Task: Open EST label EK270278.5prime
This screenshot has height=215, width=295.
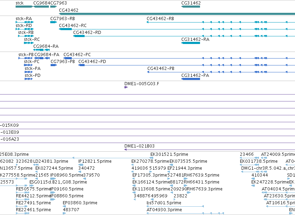Action: click(150, 161)
